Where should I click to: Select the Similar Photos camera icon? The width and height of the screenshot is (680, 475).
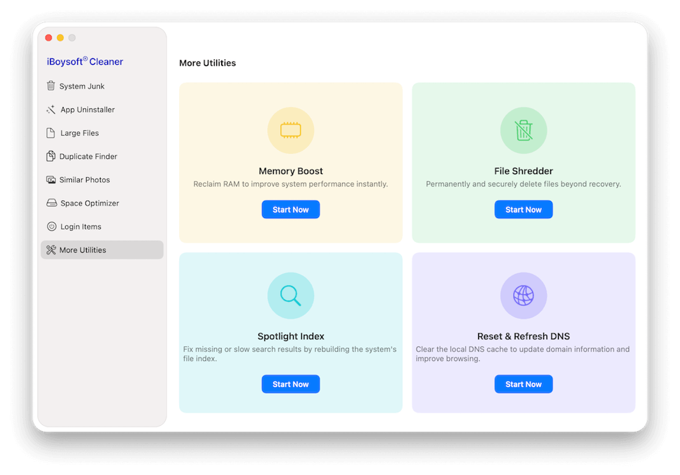[51, 180]
